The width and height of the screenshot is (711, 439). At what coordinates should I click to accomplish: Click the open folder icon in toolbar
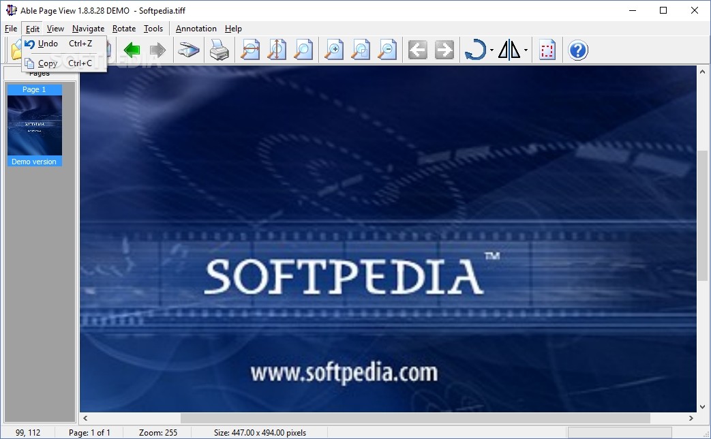point(16,50)
